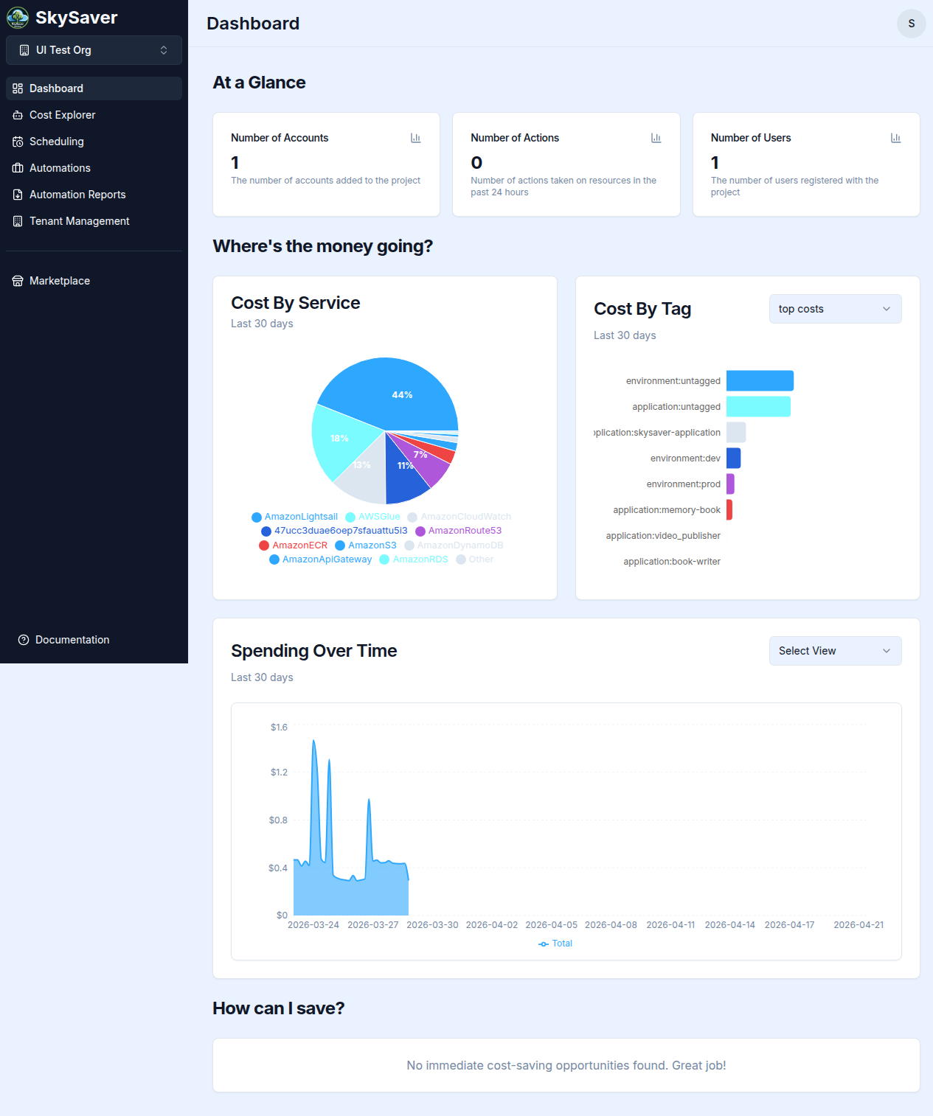
Task: Click the 2026-03-27 axis date label
Action: [373, 925]
